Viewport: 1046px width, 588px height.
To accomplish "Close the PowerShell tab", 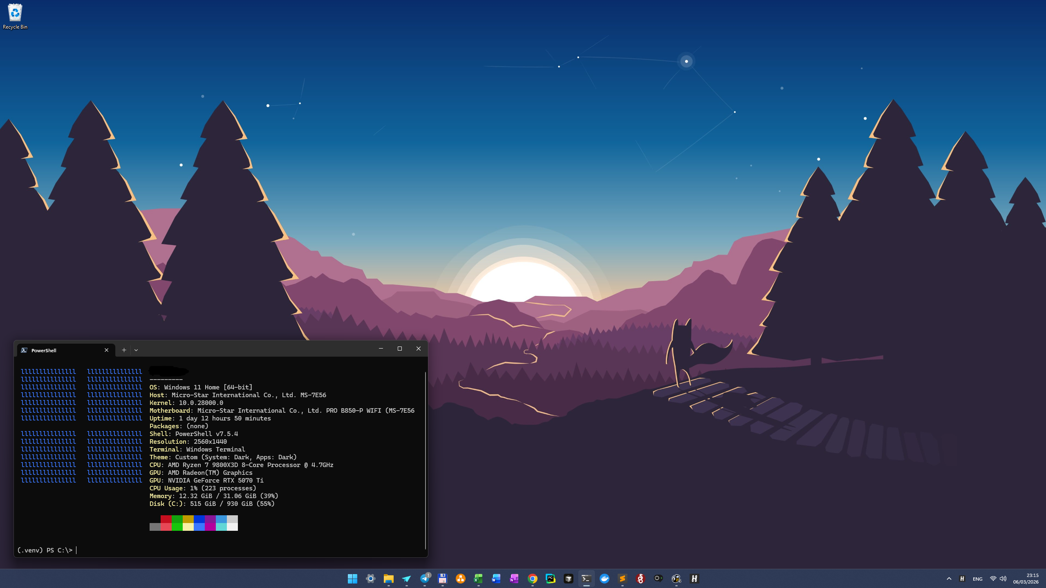I will pos(107,350).
